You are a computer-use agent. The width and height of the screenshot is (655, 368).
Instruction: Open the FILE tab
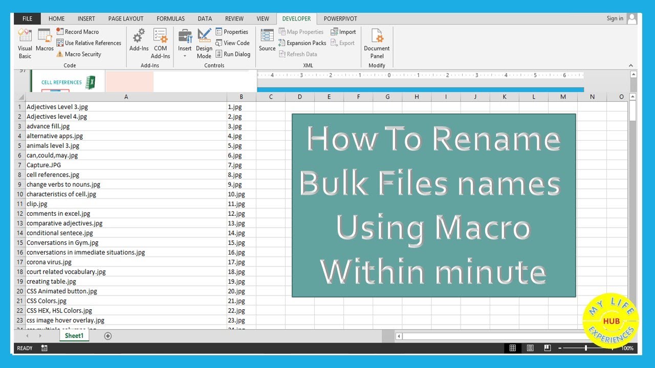28,19
